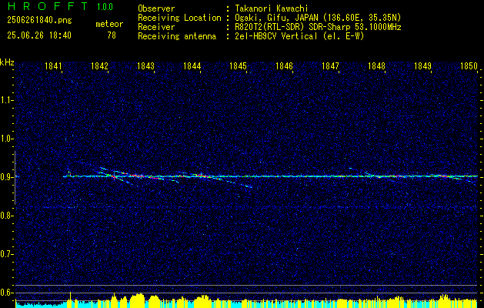Click the 1845 time marker

pyautogui.click(x=239, y=66)
